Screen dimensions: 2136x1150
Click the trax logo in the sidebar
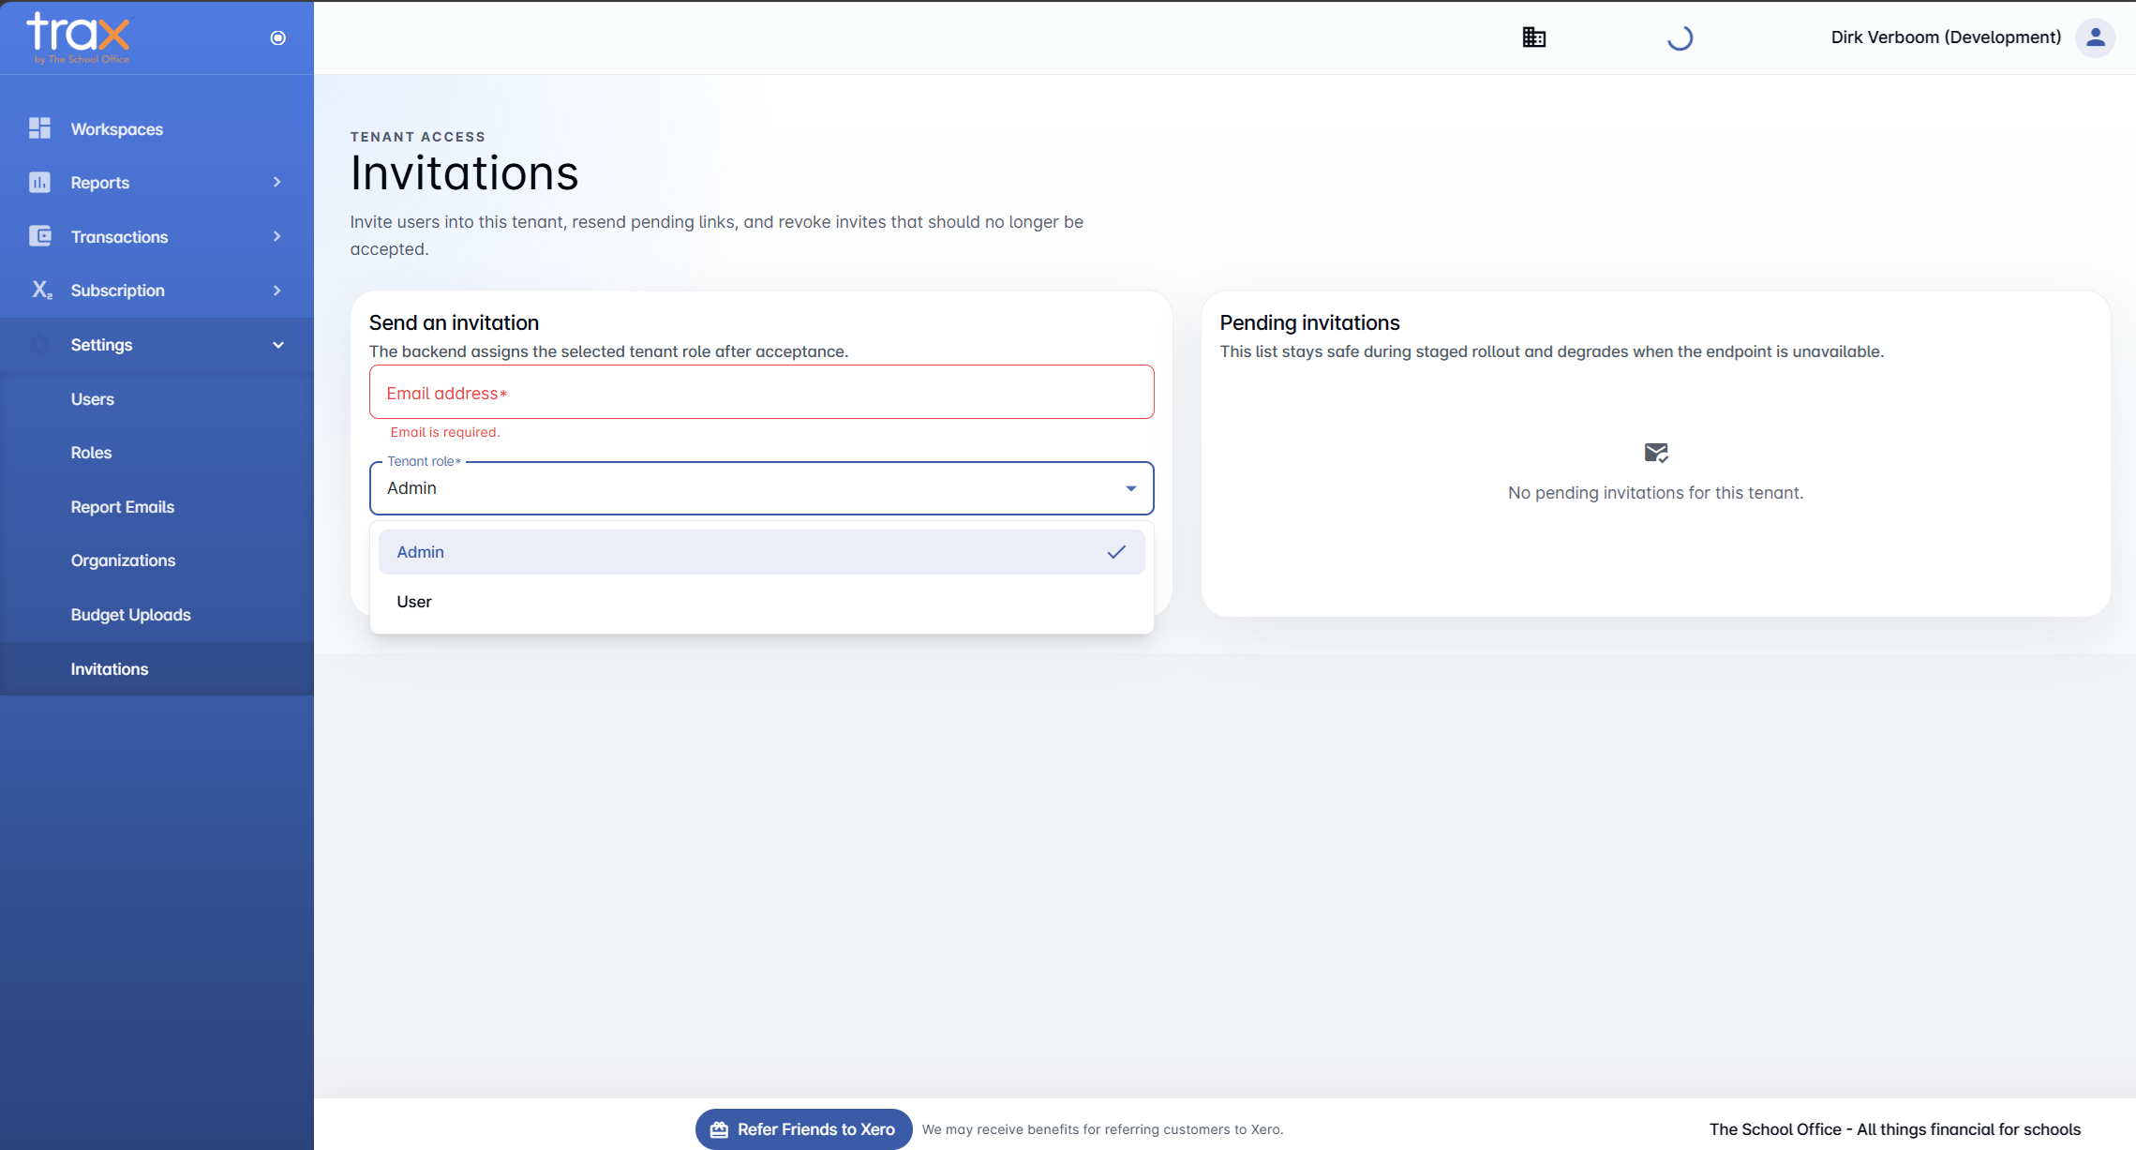click(x=79, y=37)
